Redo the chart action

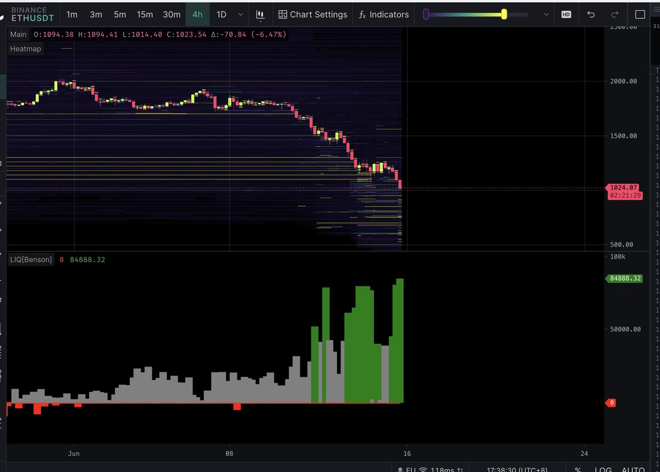tap(615, 15)
